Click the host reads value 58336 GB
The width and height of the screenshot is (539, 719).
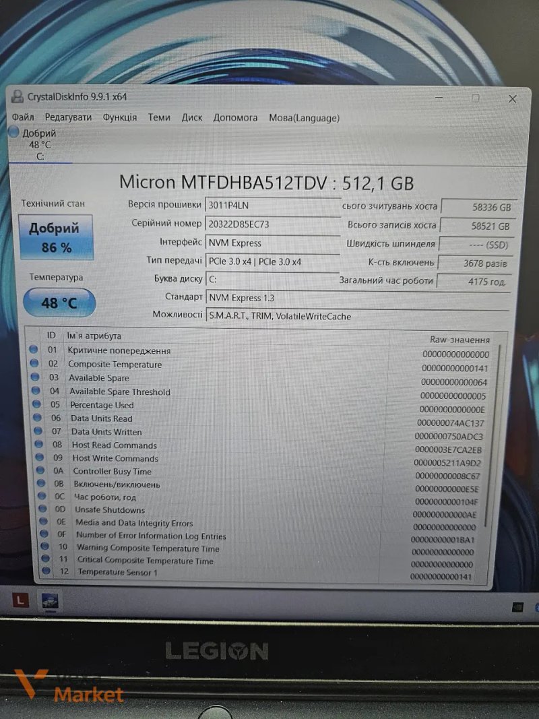pos(478,207)
